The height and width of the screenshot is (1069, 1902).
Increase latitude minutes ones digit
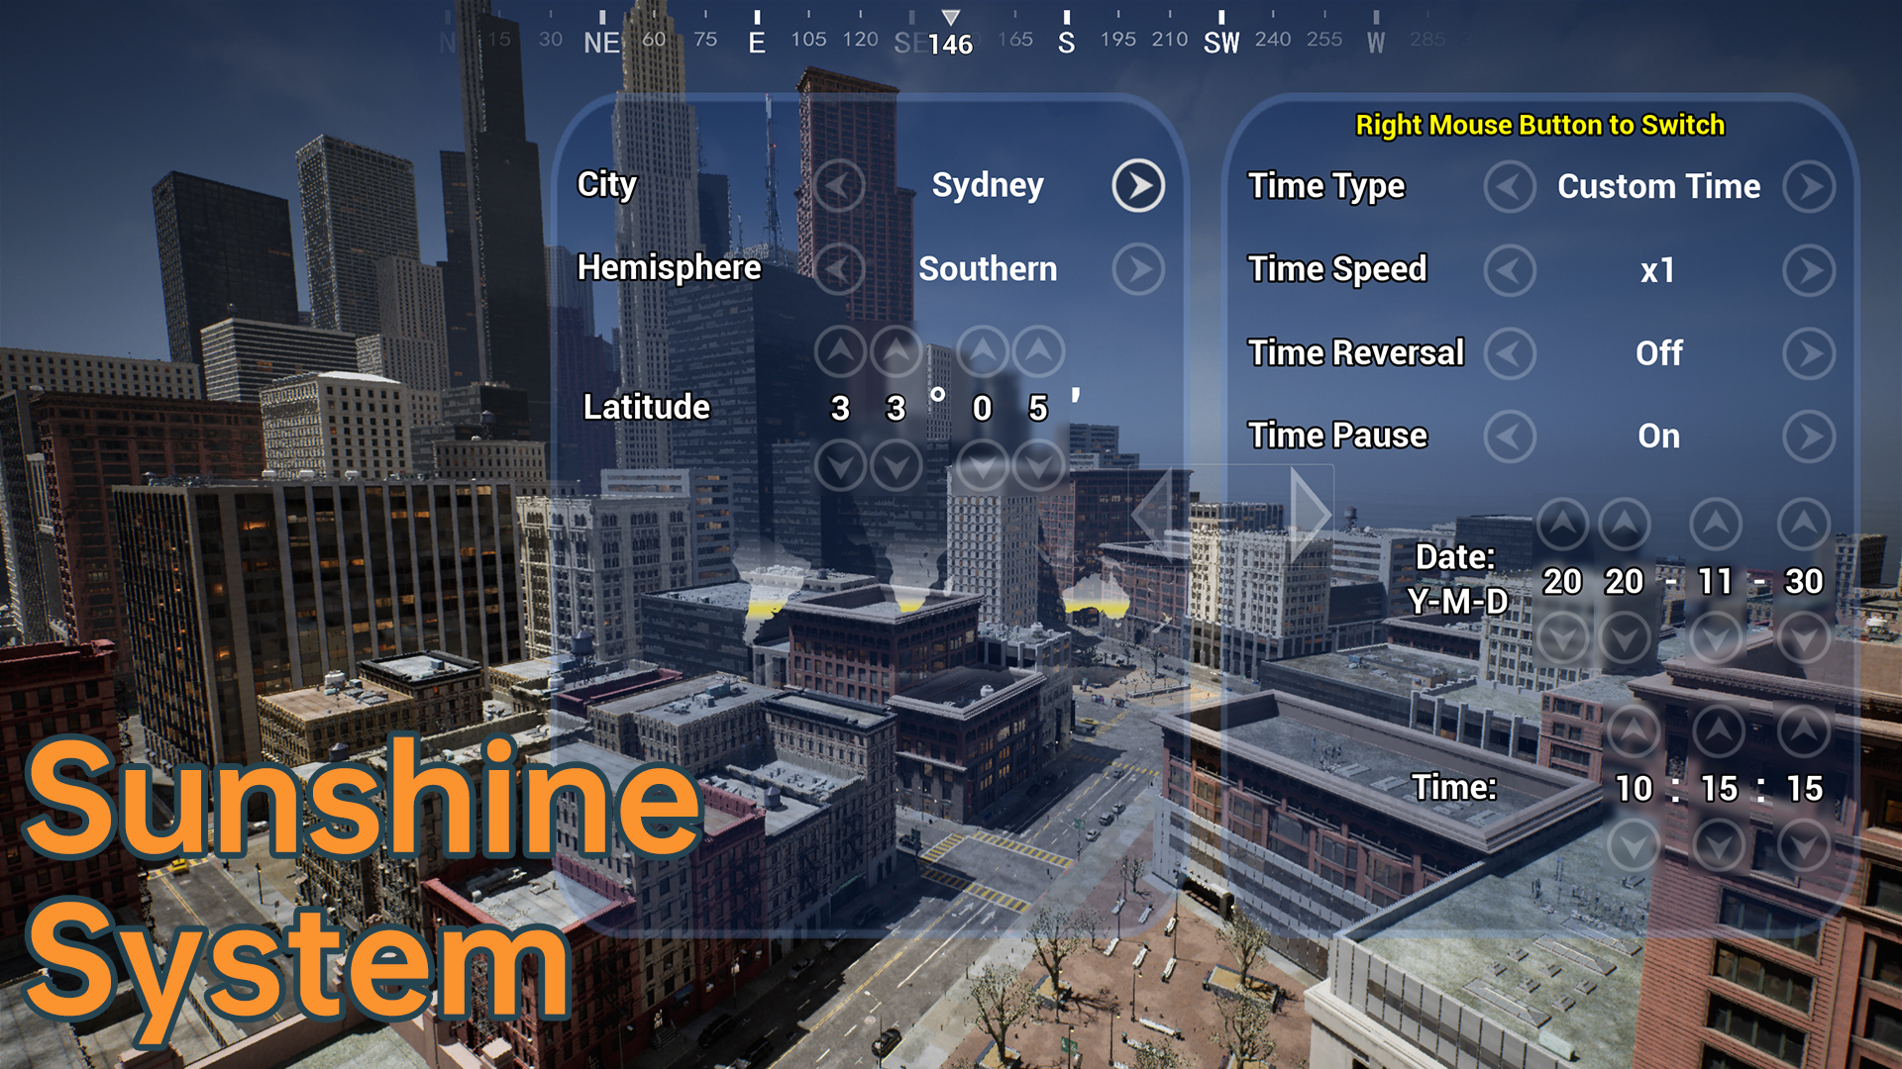tap(1039, 350)
